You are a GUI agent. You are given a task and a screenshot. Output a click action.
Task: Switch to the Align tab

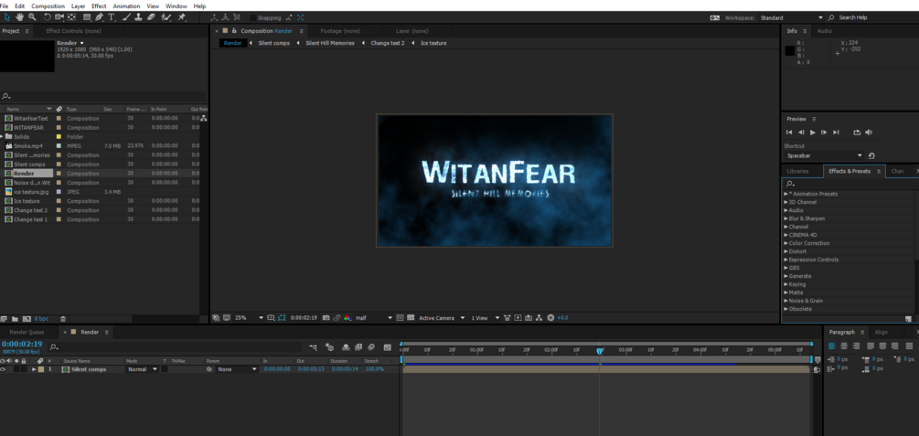click(x=881, y=333)
